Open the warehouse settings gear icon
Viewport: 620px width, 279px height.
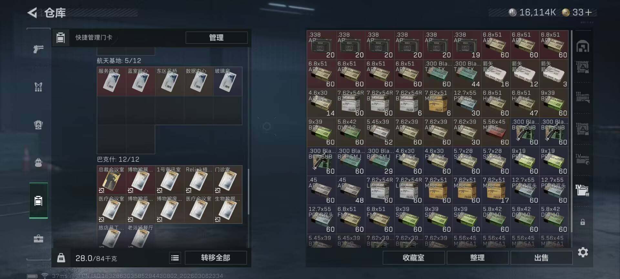583,252
